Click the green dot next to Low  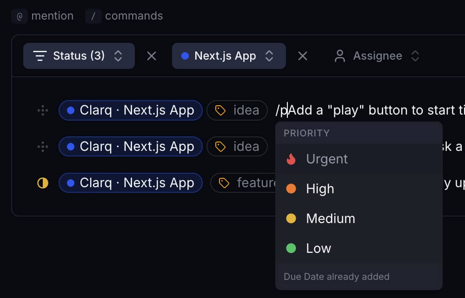click(x=290, y=248)
